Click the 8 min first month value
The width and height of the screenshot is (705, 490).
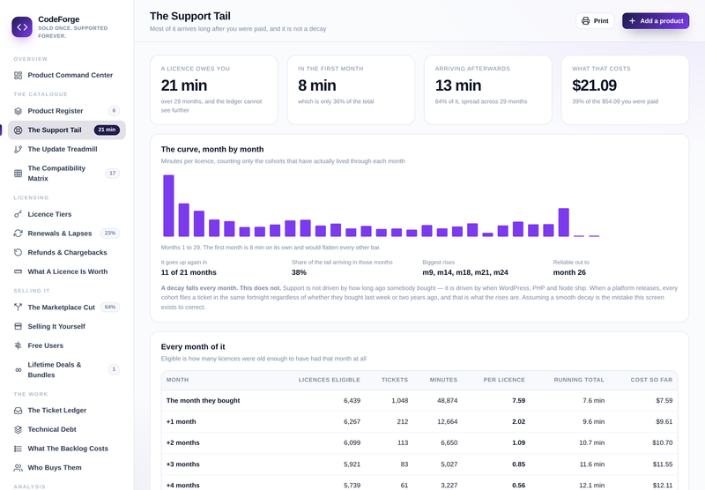click(x=317, y=85)
